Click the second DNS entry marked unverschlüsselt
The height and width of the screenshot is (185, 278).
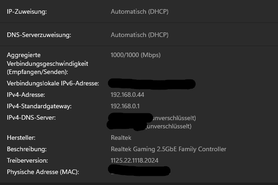coord(169,126)
